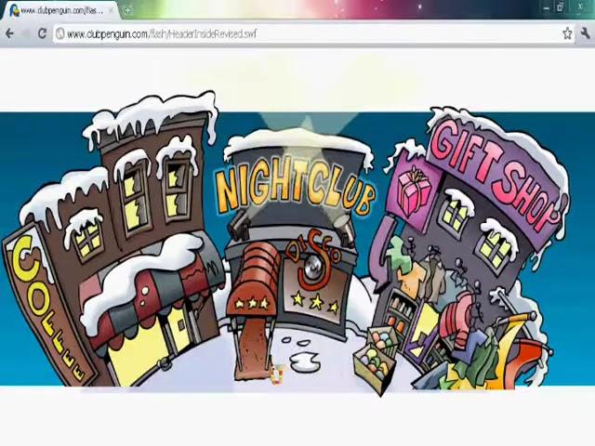Screen dimensions: 595x446
Task: Restore down the Chrome window
Action: point(561,7)
